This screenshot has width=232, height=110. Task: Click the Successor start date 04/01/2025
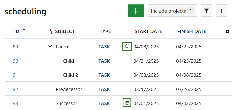point(146,103)
